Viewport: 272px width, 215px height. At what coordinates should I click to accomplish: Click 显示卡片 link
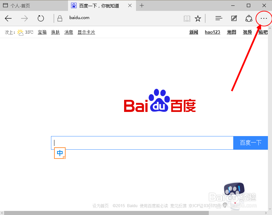(x=86, y=32)
